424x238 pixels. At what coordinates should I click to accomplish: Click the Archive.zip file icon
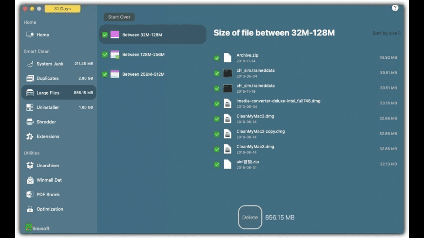click(228, 57)
